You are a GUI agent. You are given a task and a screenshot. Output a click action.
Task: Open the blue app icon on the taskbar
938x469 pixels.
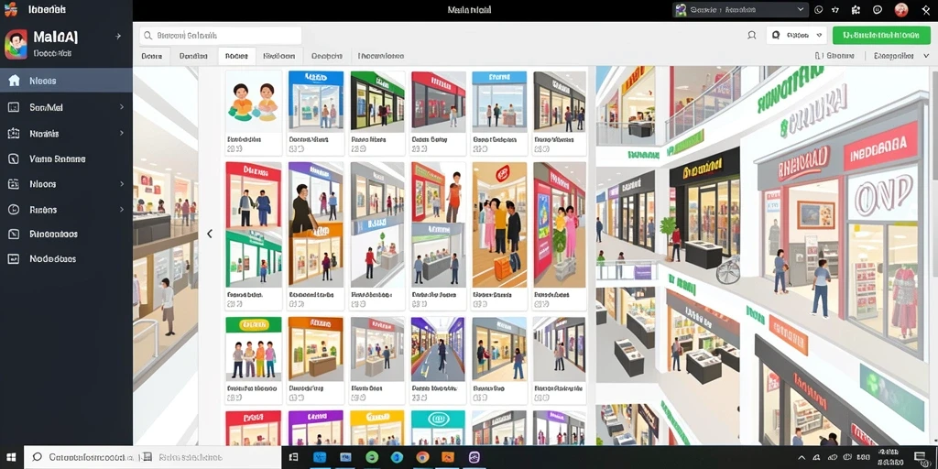tap(320, 458)
